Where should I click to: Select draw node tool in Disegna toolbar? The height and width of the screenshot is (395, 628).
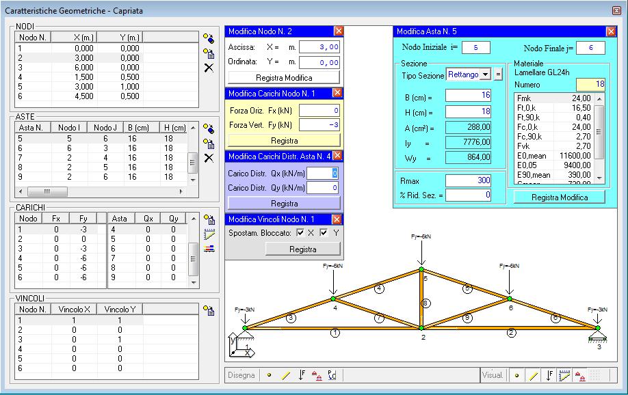pyautogui.click(x=269, y=375)
